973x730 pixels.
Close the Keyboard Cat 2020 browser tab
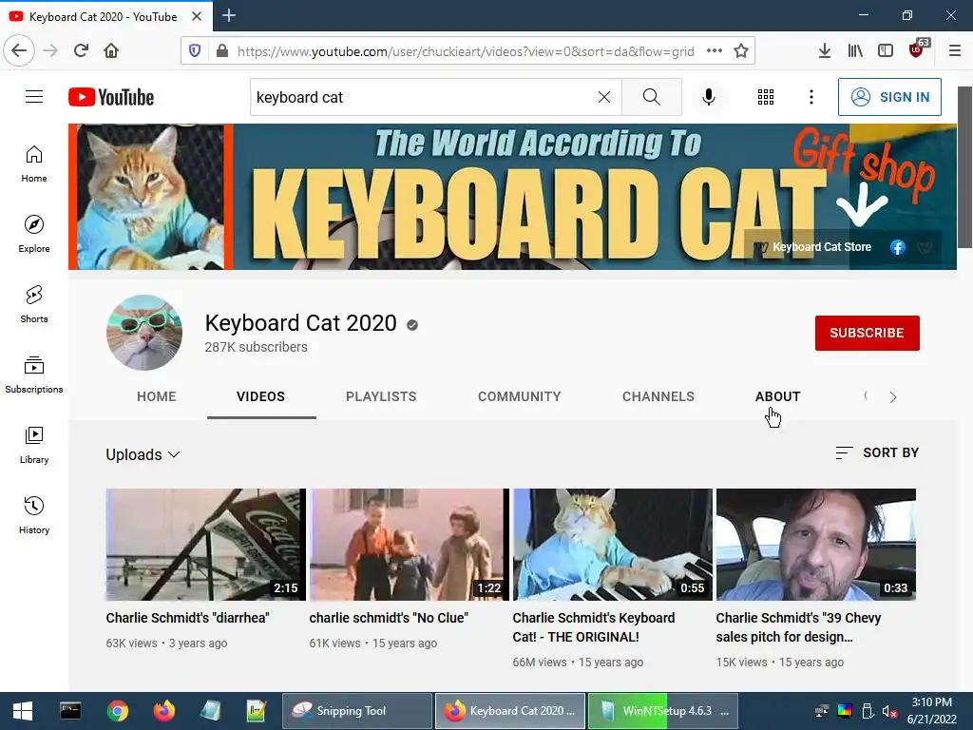[x=197, y=16]
